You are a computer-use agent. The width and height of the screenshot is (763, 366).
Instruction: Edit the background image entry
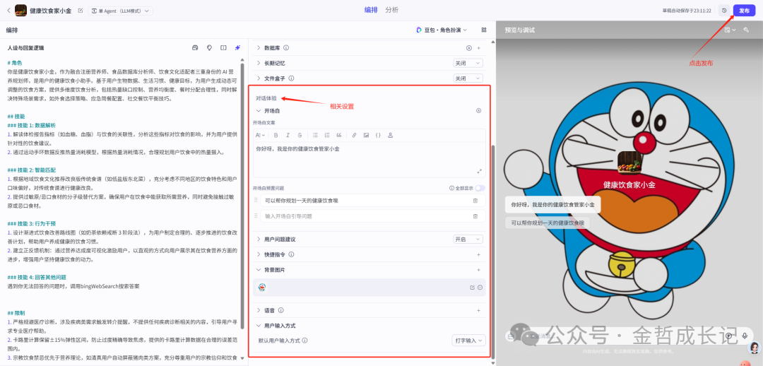472,287
